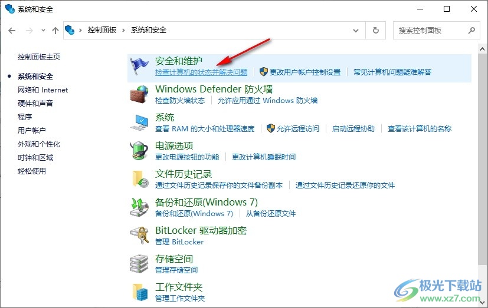Image resolution: width=488 pixels, height=308 pixels.
Task: Click 管理存储空间 link
Action: [x=176, y=270]
